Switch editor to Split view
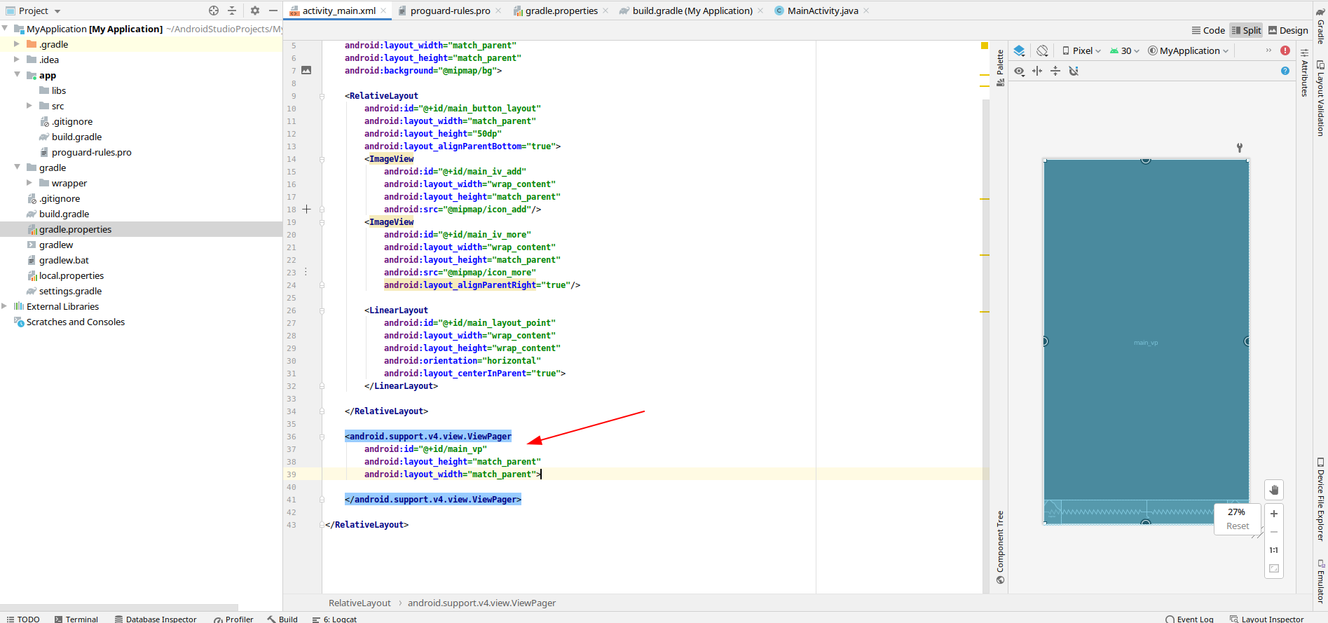Screen dimensions: 1328x623 [1246, 30]
